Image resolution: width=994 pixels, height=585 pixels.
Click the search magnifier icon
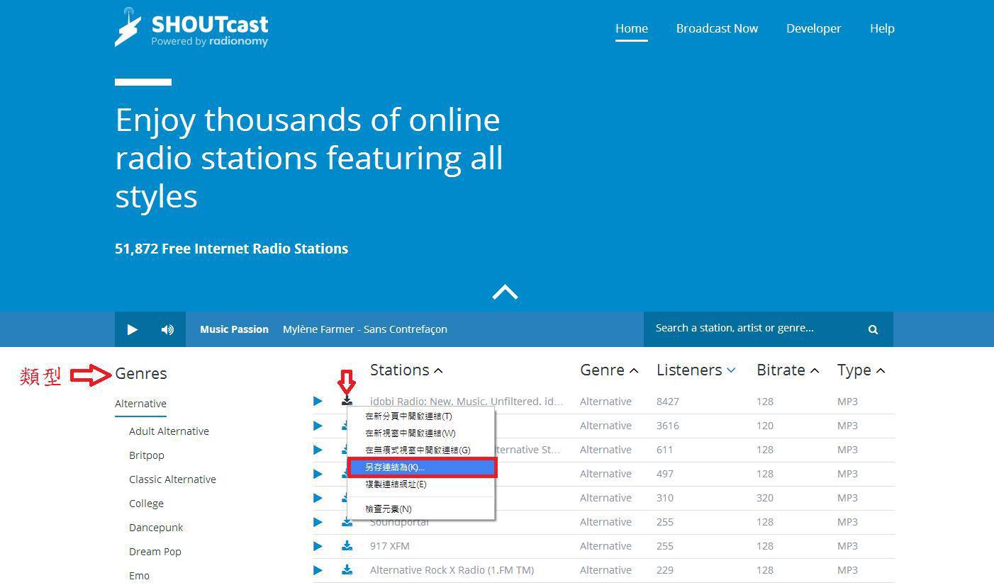(x=873, y=329)
